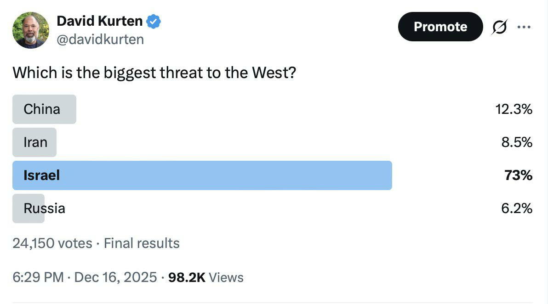Viewport: 548px width, 304px height.
Task: Select the Iran poll result bar
Action: (x=34, y=142)
